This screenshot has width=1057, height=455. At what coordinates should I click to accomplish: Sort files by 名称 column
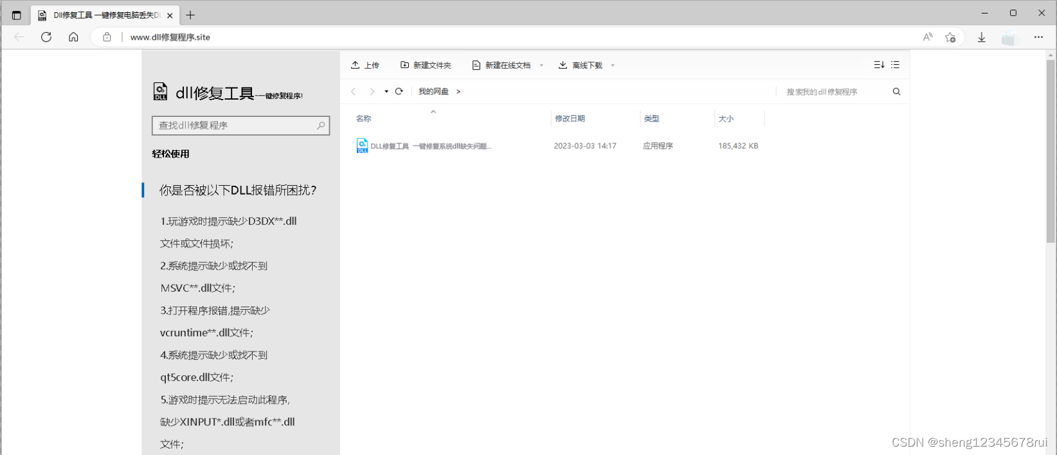pyautogui.click(x=364, y=119)
